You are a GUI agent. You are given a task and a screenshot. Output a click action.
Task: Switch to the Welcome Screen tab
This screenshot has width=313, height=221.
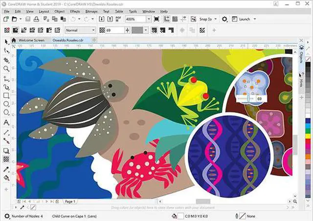click(31, 40)
